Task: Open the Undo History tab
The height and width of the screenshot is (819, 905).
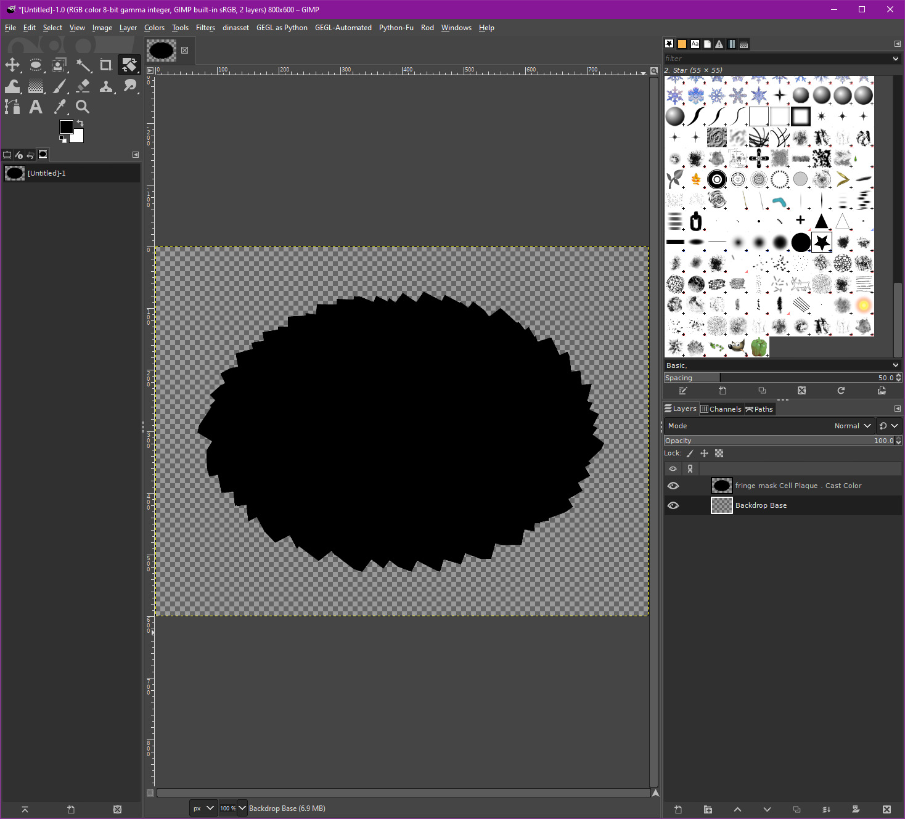Action: pyautogui.click(x=30, y=155)
